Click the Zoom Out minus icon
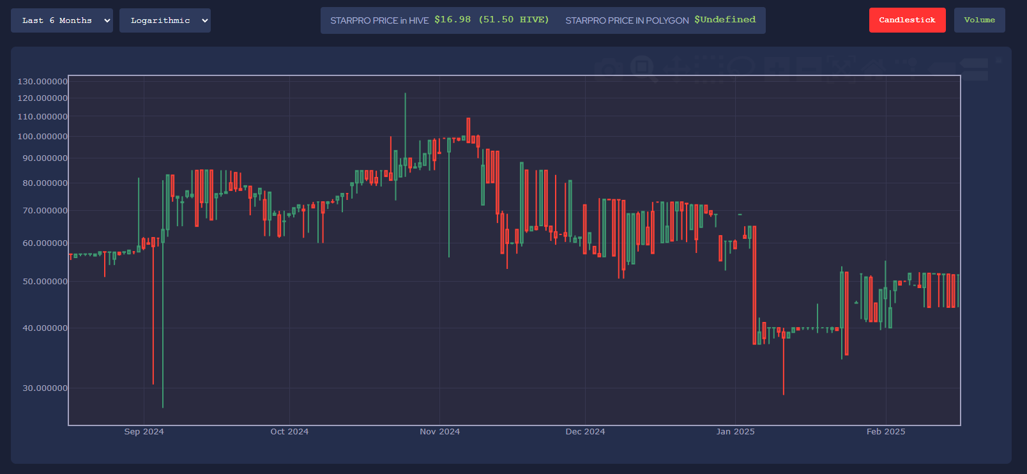The height and width of the screenshot is (474, 1027). (810, 68)
